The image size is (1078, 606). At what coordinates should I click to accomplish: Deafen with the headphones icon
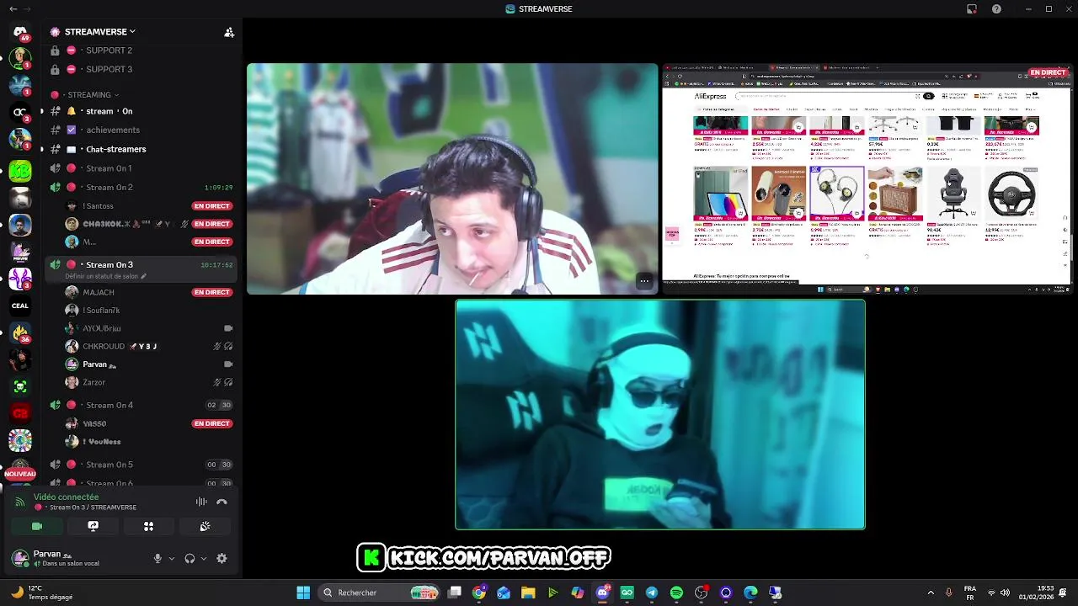pyautogui.click(x=189, y=558)
